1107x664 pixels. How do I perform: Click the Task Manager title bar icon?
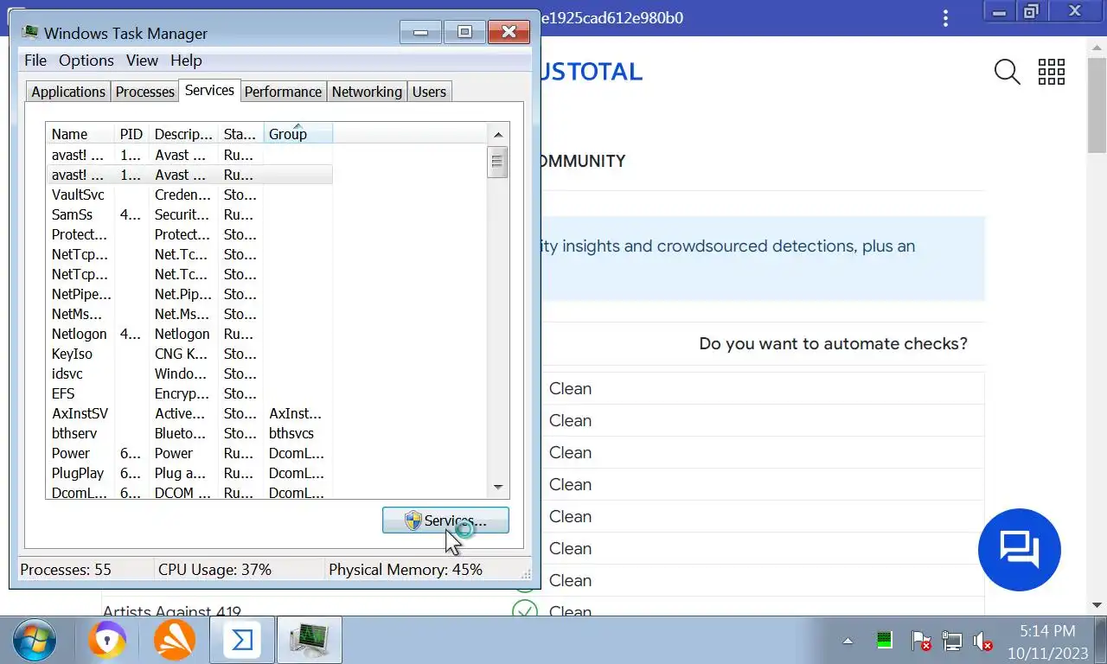tap(30, 33)
